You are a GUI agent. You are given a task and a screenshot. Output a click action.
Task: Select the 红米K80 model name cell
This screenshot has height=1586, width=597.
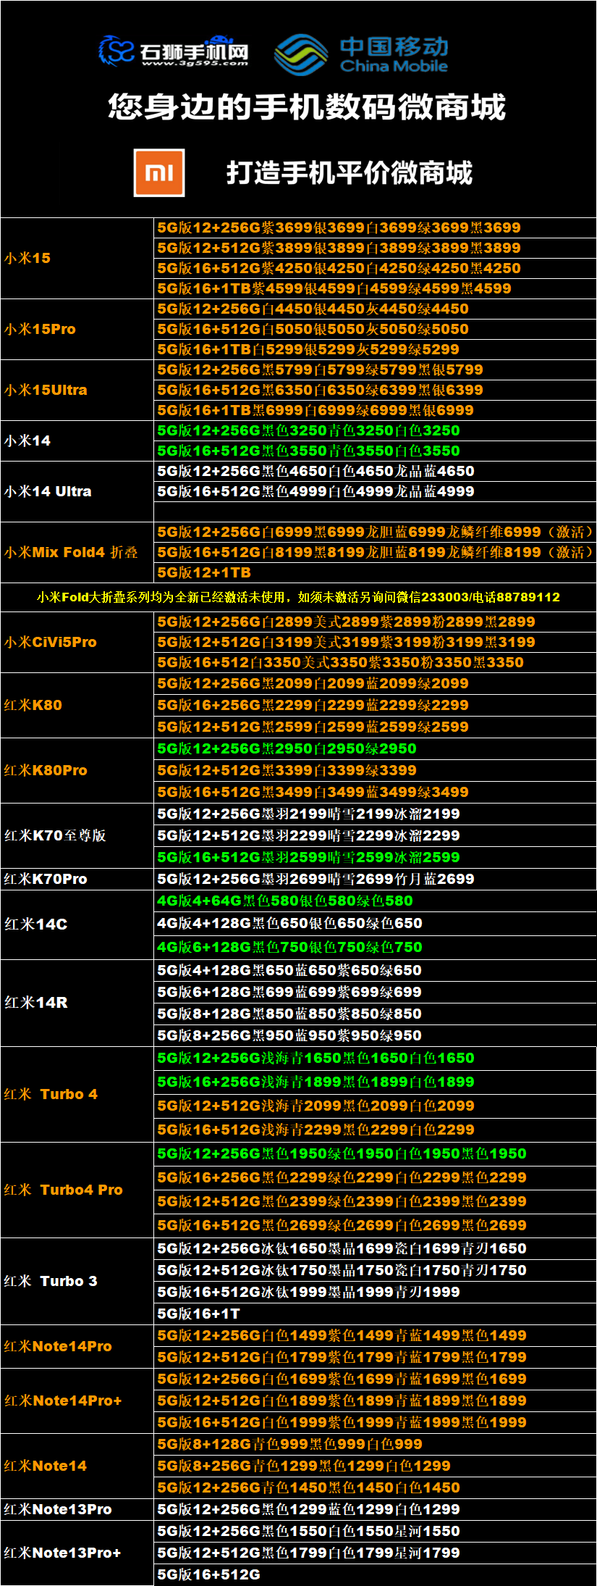pyautogui.click(x=77, y=705)
